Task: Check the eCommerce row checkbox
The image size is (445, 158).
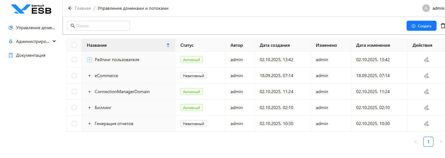Action: click(x=74, y=76)
